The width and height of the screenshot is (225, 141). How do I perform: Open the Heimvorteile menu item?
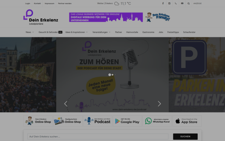pyautogui.click(x=132, y=32)
